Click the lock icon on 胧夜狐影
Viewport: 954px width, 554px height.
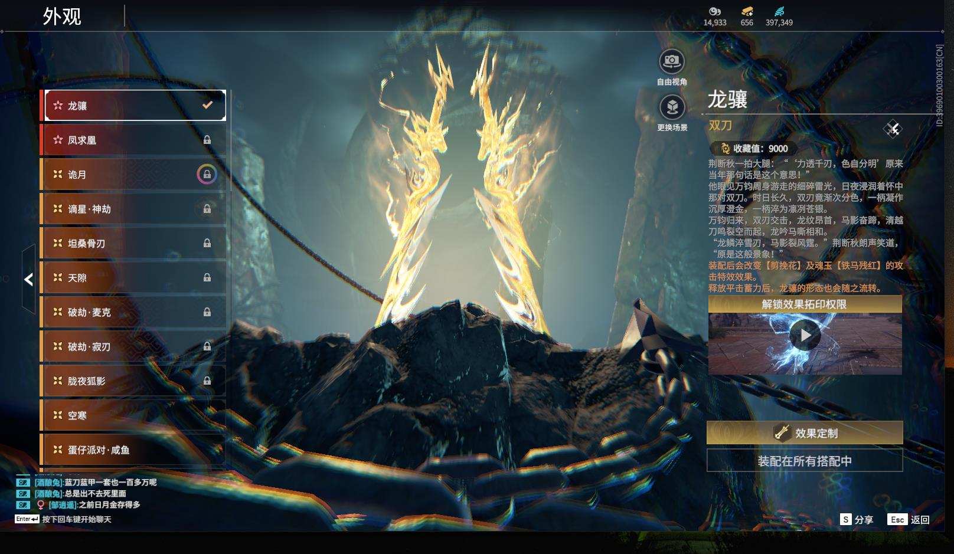pos(207,381)
